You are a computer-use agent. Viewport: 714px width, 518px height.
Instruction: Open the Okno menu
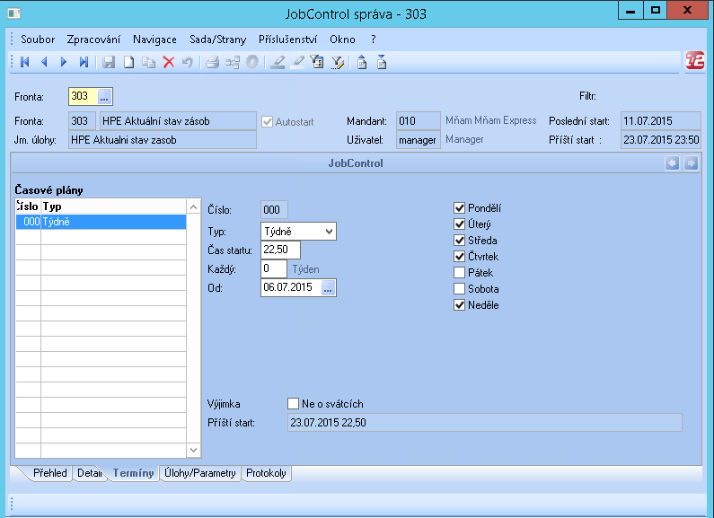point(342,40)
